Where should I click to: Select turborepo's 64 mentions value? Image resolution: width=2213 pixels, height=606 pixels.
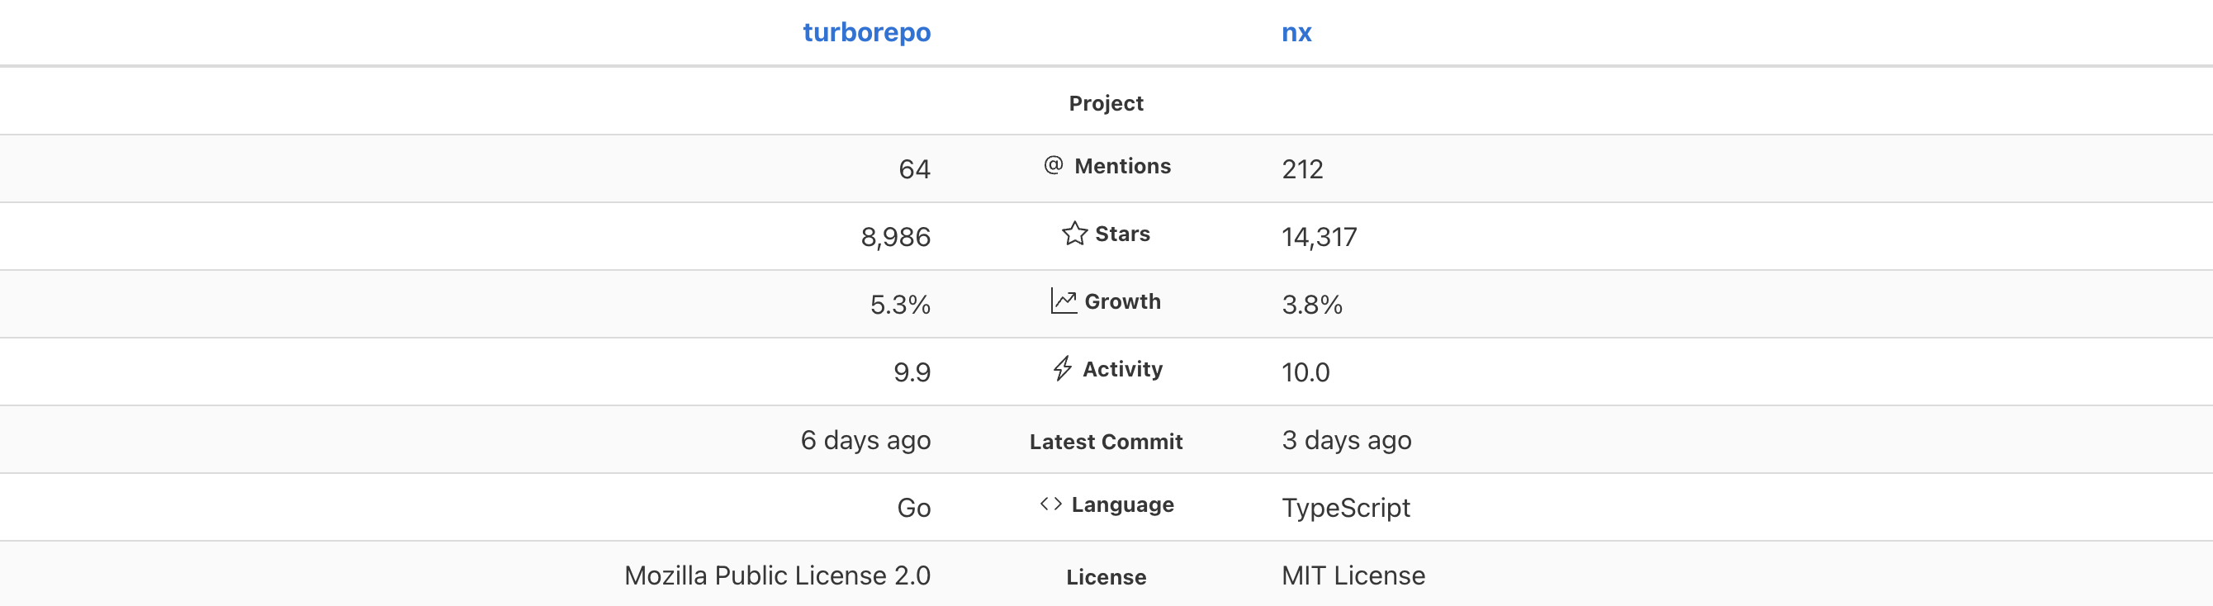point(914,169)
